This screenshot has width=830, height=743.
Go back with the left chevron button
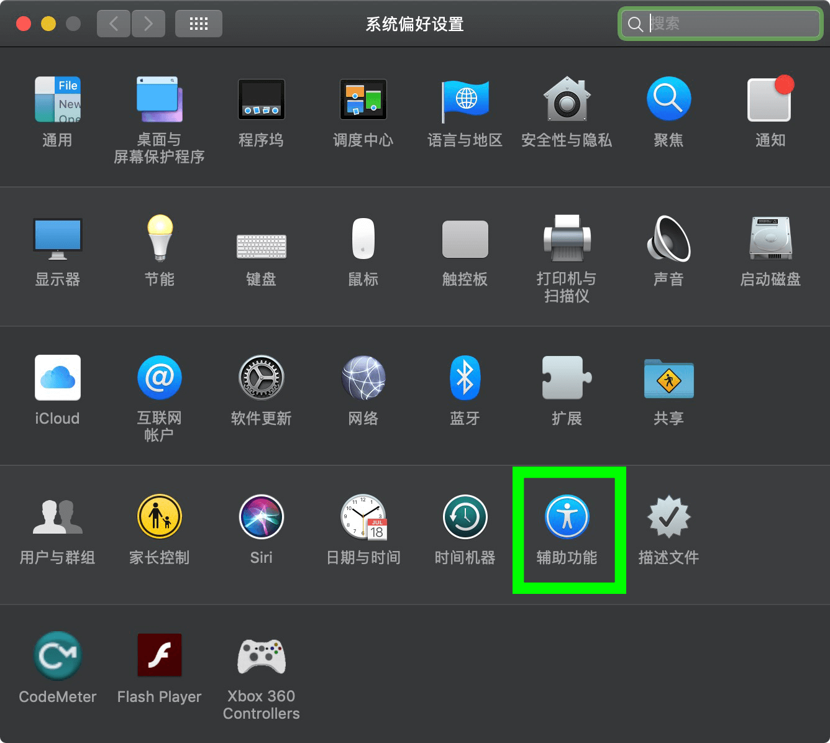coord(114,24)
